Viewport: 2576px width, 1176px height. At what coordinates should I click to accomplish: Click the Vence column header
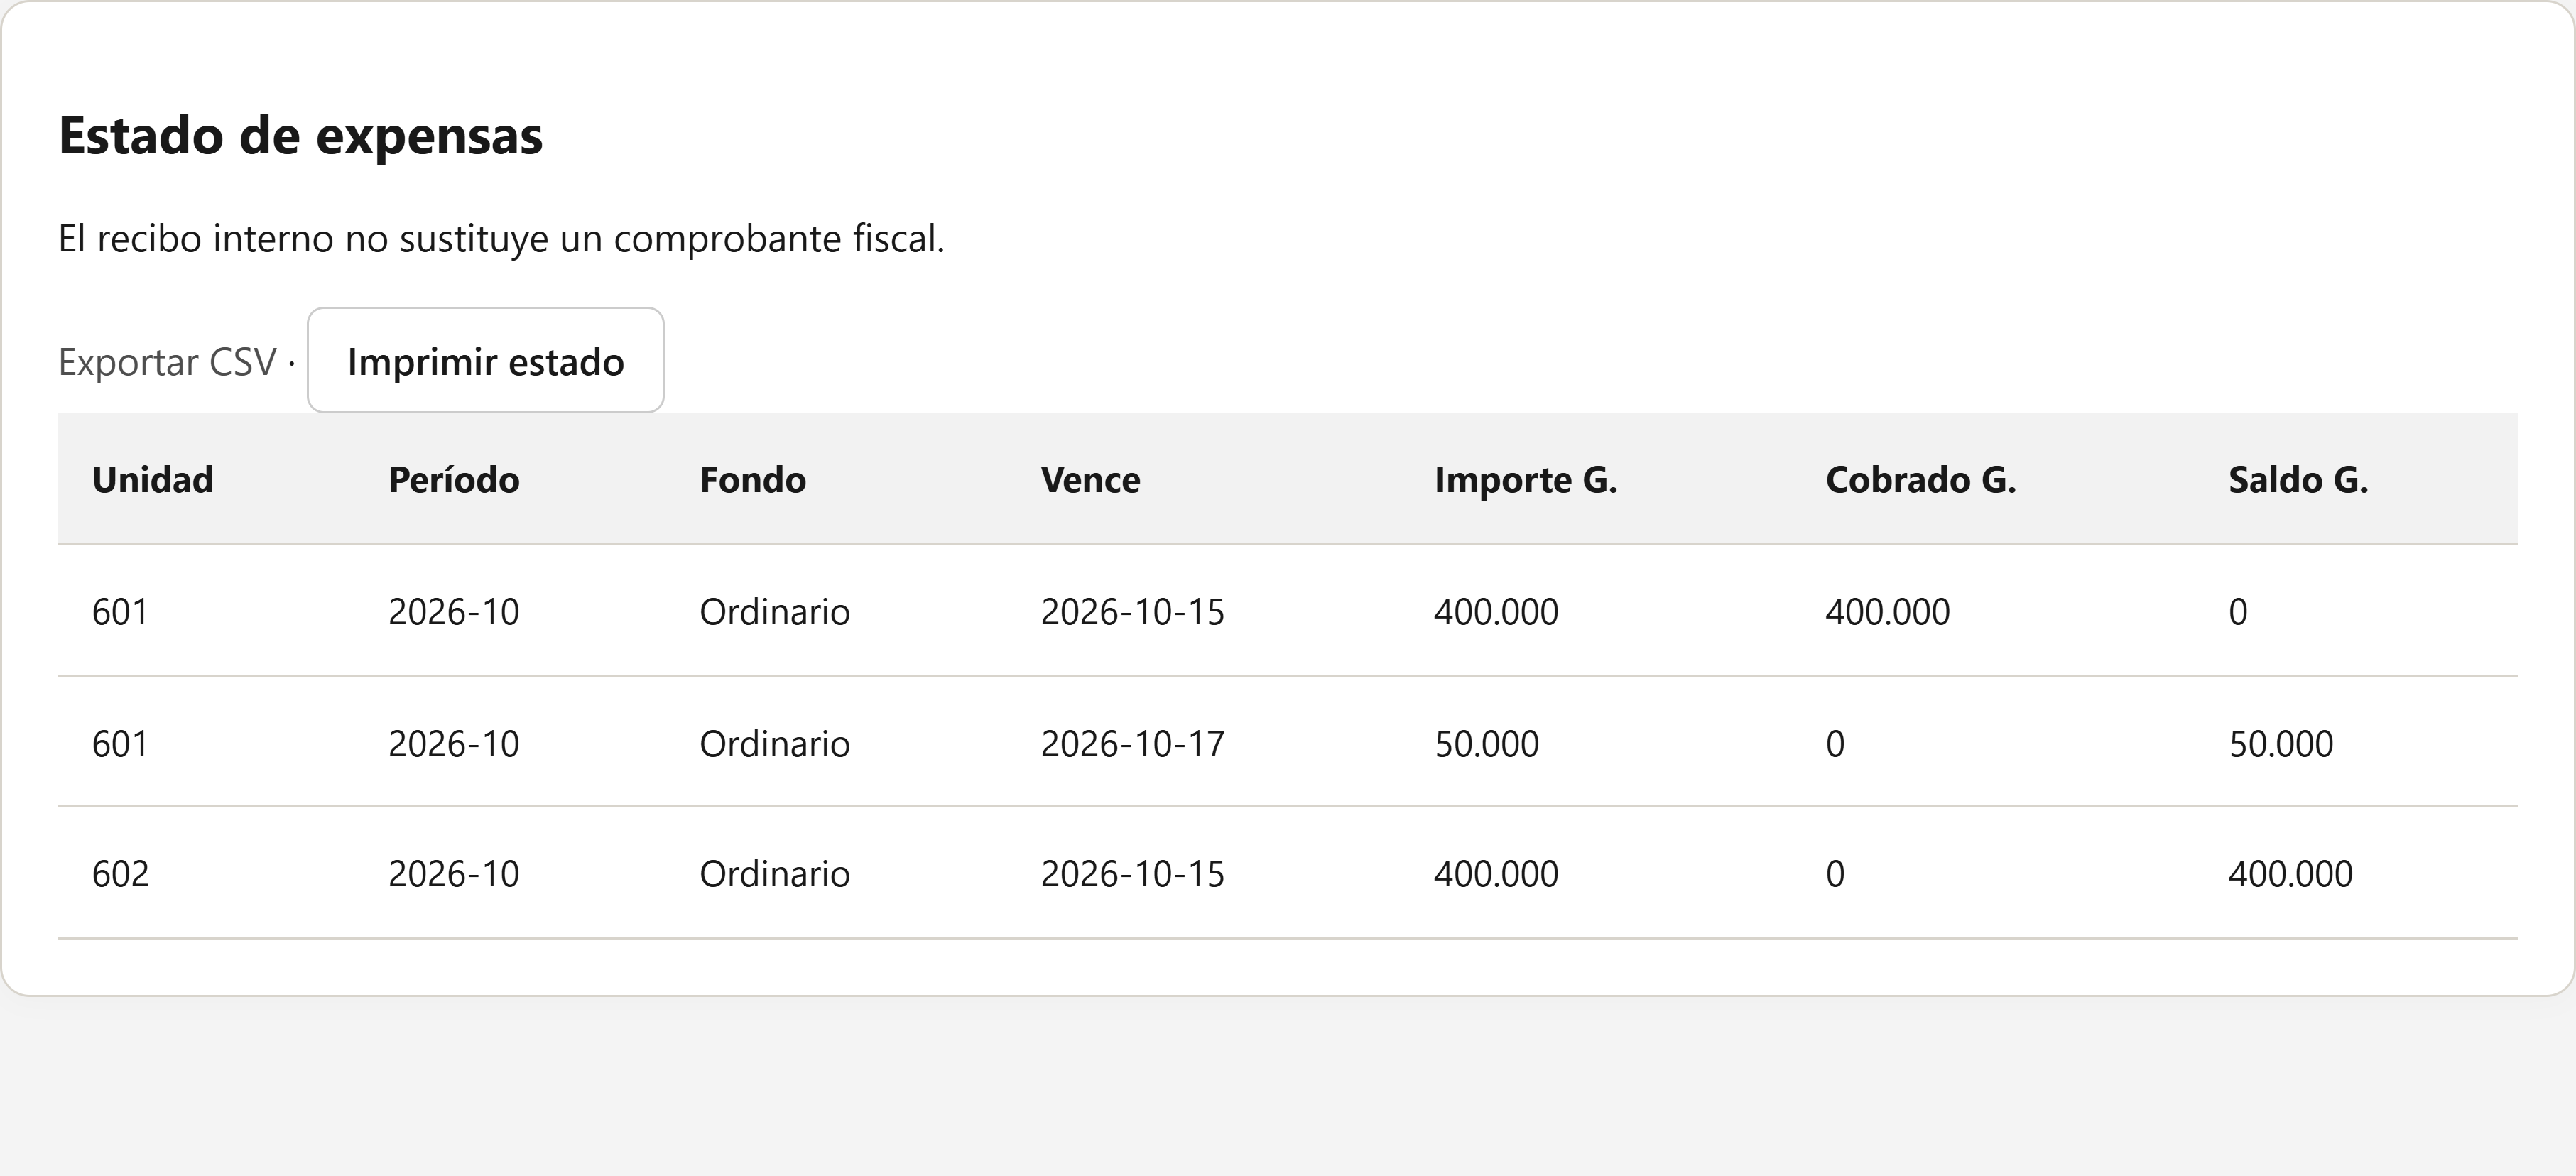point(1090,480)
